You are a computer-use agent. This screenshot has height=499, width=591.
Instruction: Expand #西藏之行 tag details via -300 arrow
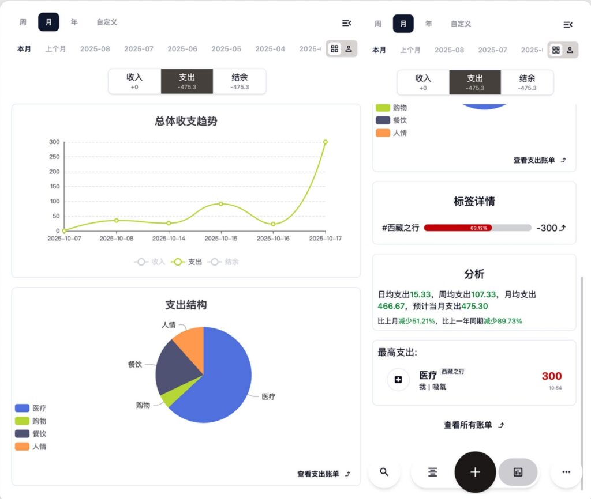click(x=563, y=228)
